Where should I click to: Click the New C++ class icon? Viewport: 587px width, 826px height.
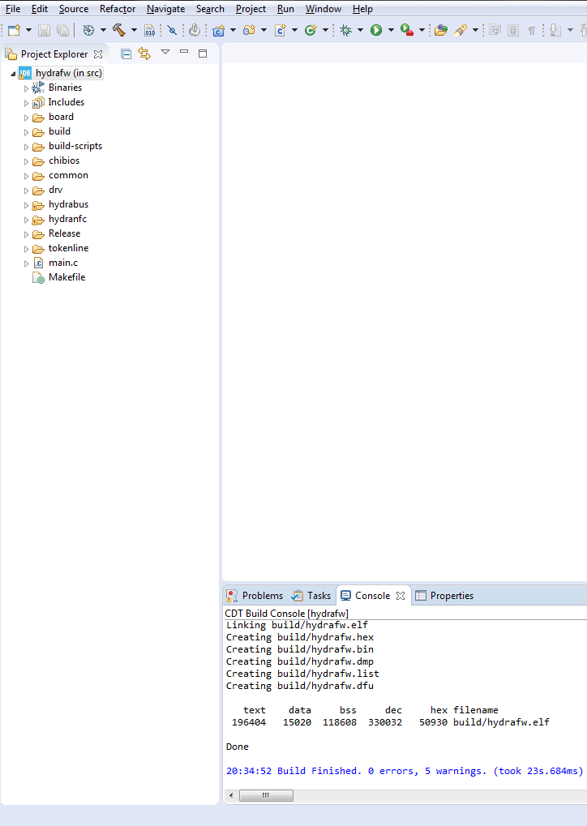(311, 30)
